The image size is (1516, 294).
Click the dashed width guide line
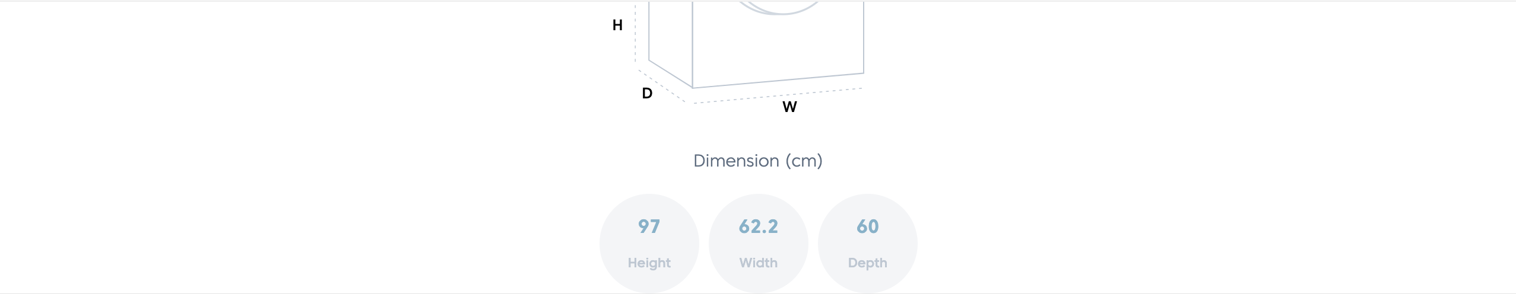[772, 97]
